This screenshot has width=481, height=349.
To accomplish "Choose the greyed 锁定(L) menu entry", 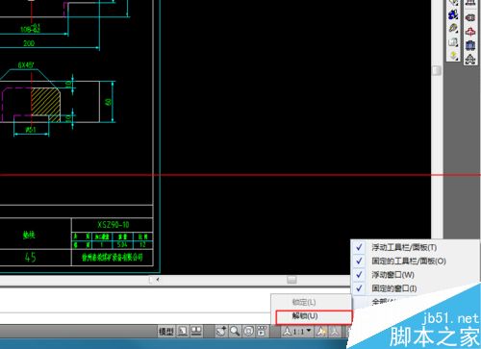I will tap(311, 302).
